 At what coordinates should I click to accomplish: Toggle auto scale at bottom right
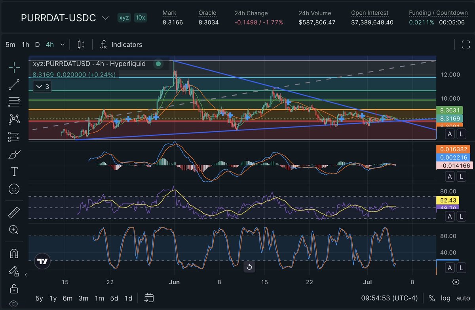(x=463, y=298)
